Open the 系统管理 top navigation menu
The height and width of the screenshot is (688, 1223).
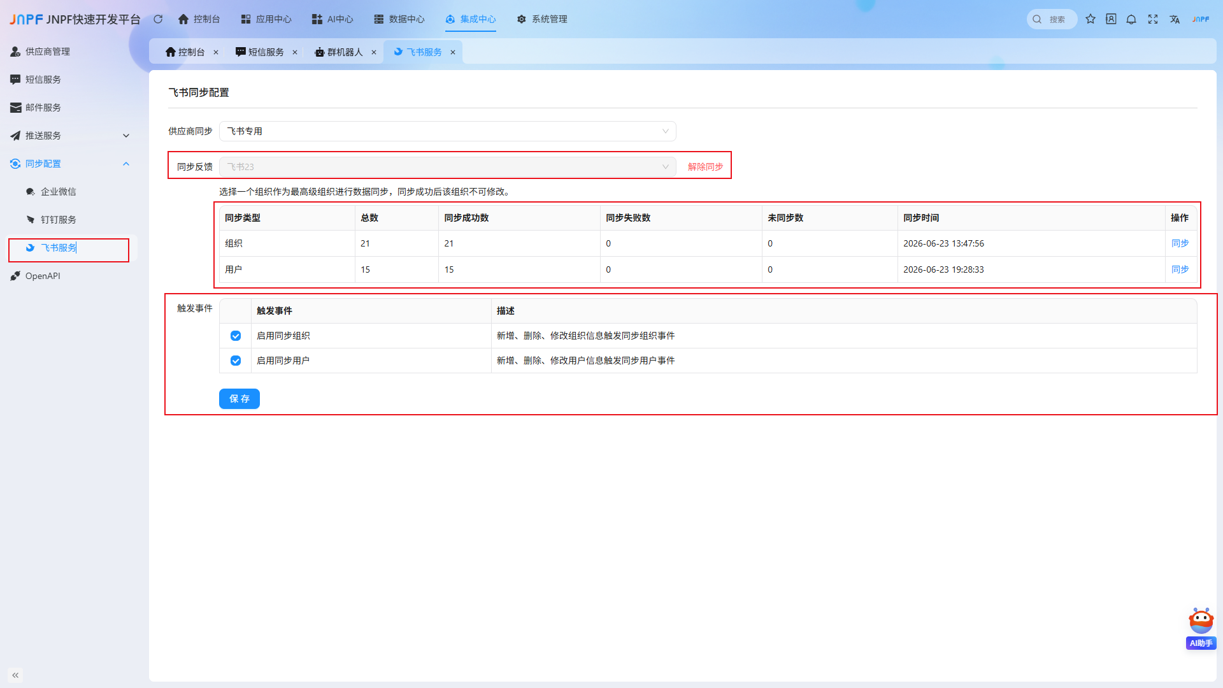(x=542, y=19)
